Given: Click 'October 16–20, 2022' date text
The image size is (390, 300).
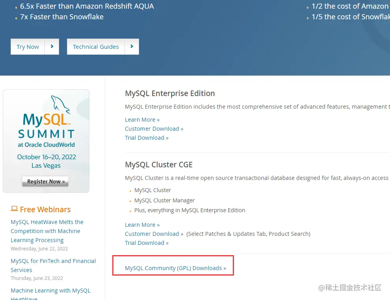Looking at the screenshot, I should pyautogui.click(x=46, y=157).
